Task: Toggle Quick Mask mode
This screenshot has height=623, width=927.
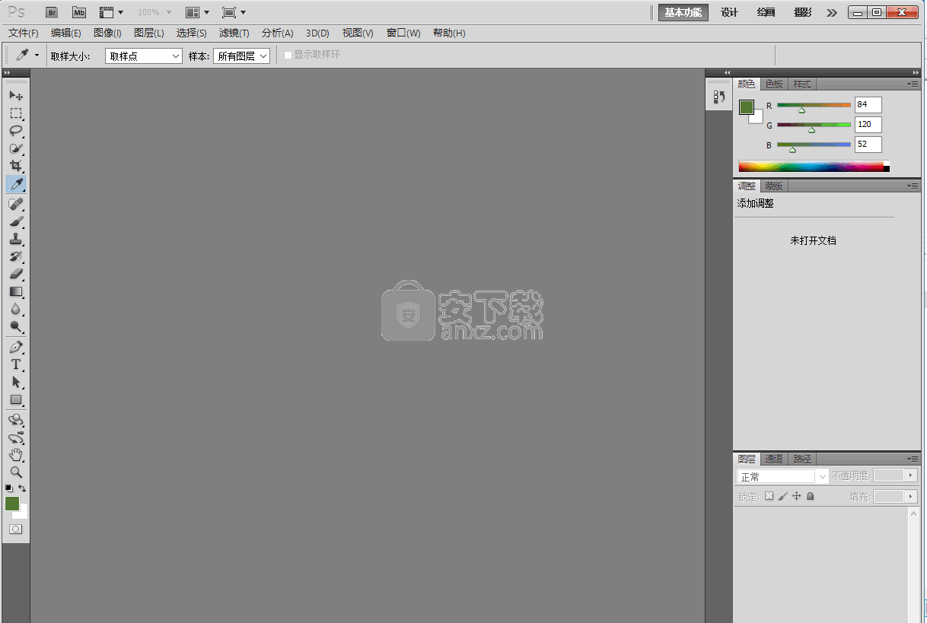Action: pyautogui.click(x=15, y=529)
